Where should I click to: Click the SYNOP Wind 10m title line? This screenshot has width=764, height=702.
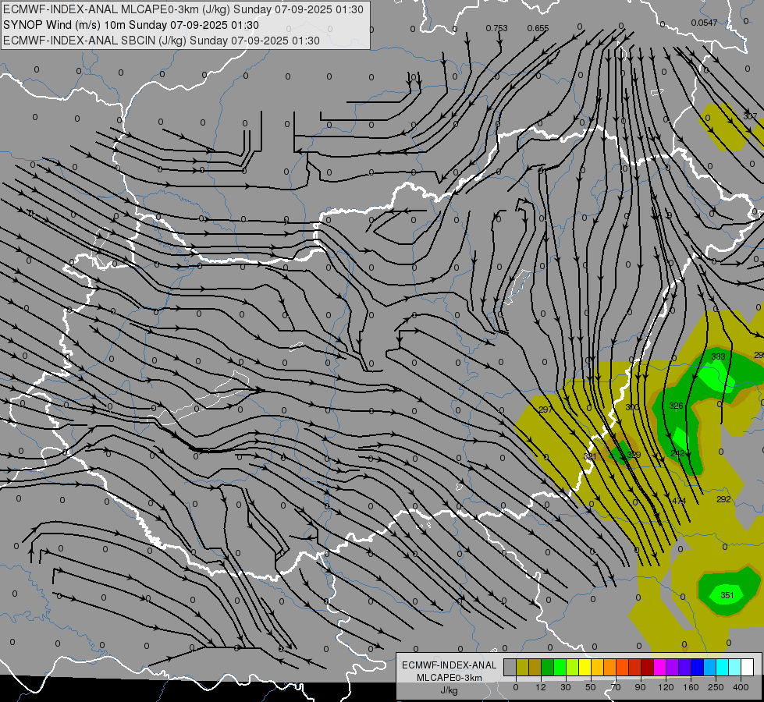click(131, 25)
